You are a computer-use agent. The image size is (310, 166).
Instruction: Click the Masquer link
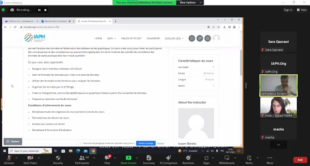[x=160, y=143]
